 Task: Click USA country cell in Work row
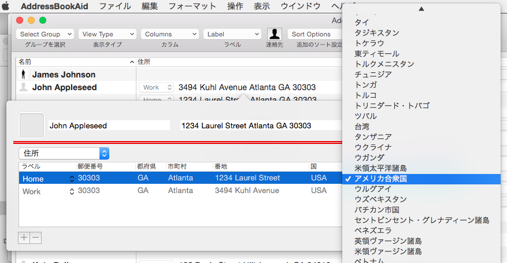pyautogui.click(x=319, y=191)
